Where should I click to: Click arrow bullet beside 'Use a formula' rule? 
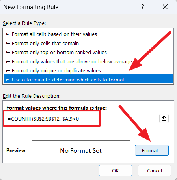pos(8,80)
